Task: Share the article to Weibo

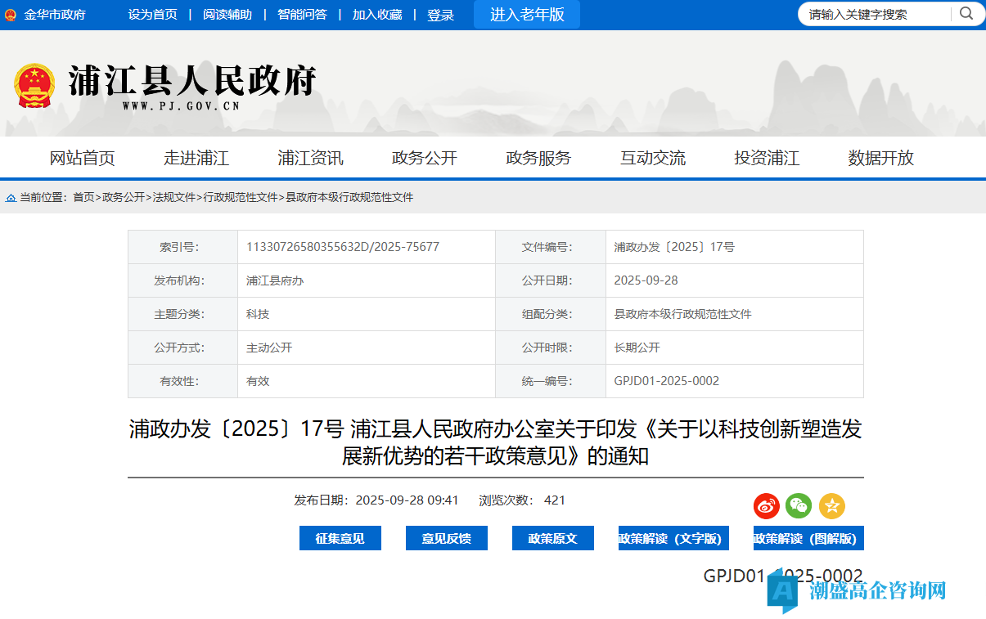Action: [x=766, y=506]
